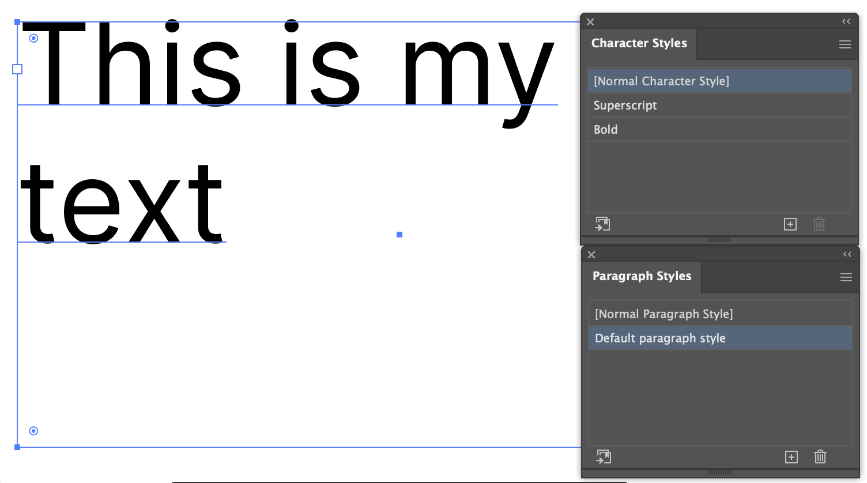Apply the Superscript character style

[719, 105]
